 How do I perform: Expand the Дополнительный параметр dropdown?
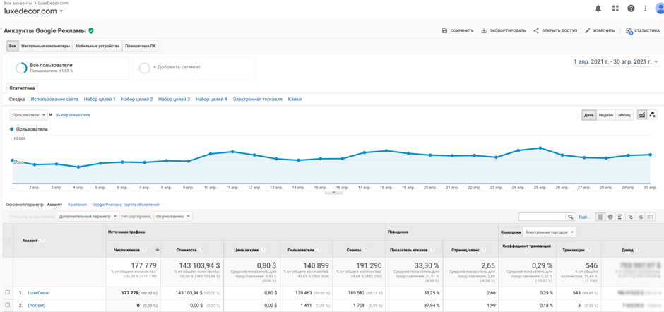pyautogui.click(x=88, y=217)
